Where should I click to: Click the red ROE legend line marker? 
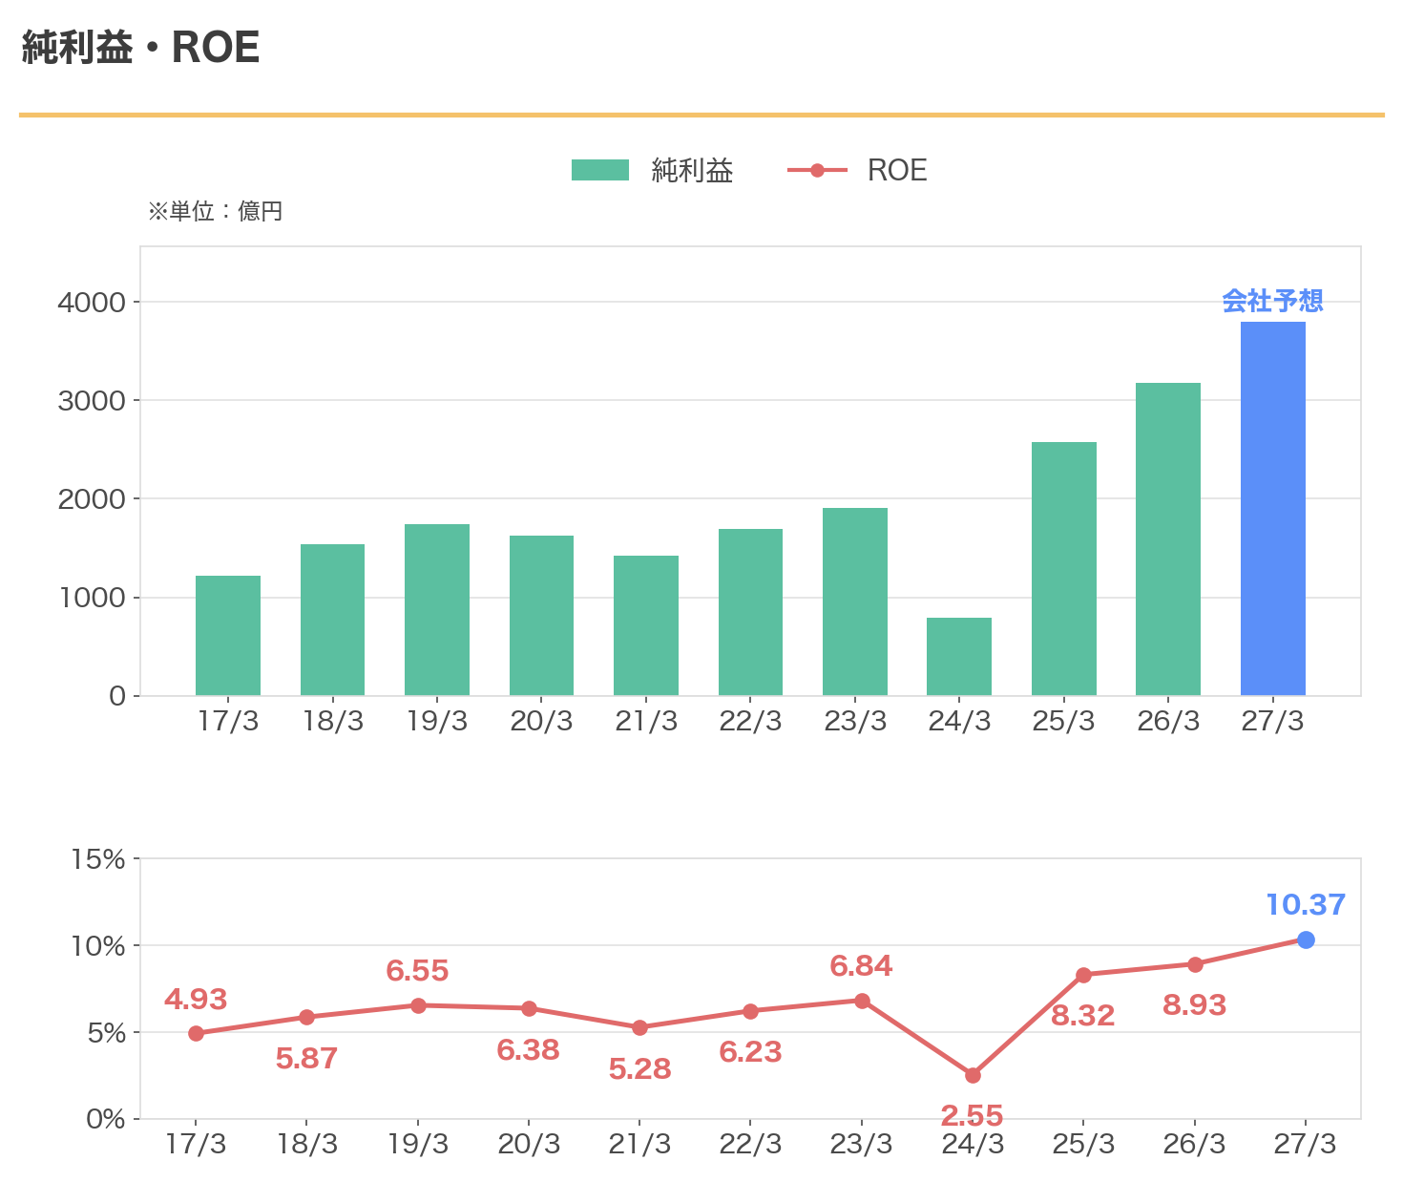[x=817, y=170]
